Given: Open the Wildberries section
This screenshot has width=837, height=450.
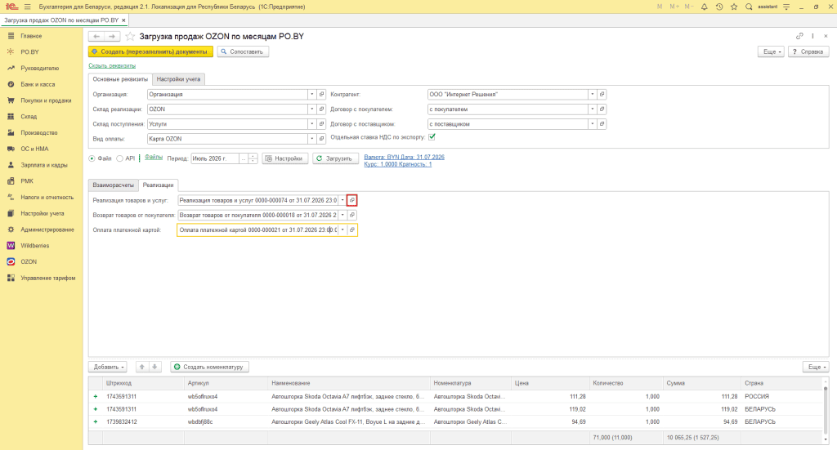Looking at the screenshot, I should [x=34, y=246].
